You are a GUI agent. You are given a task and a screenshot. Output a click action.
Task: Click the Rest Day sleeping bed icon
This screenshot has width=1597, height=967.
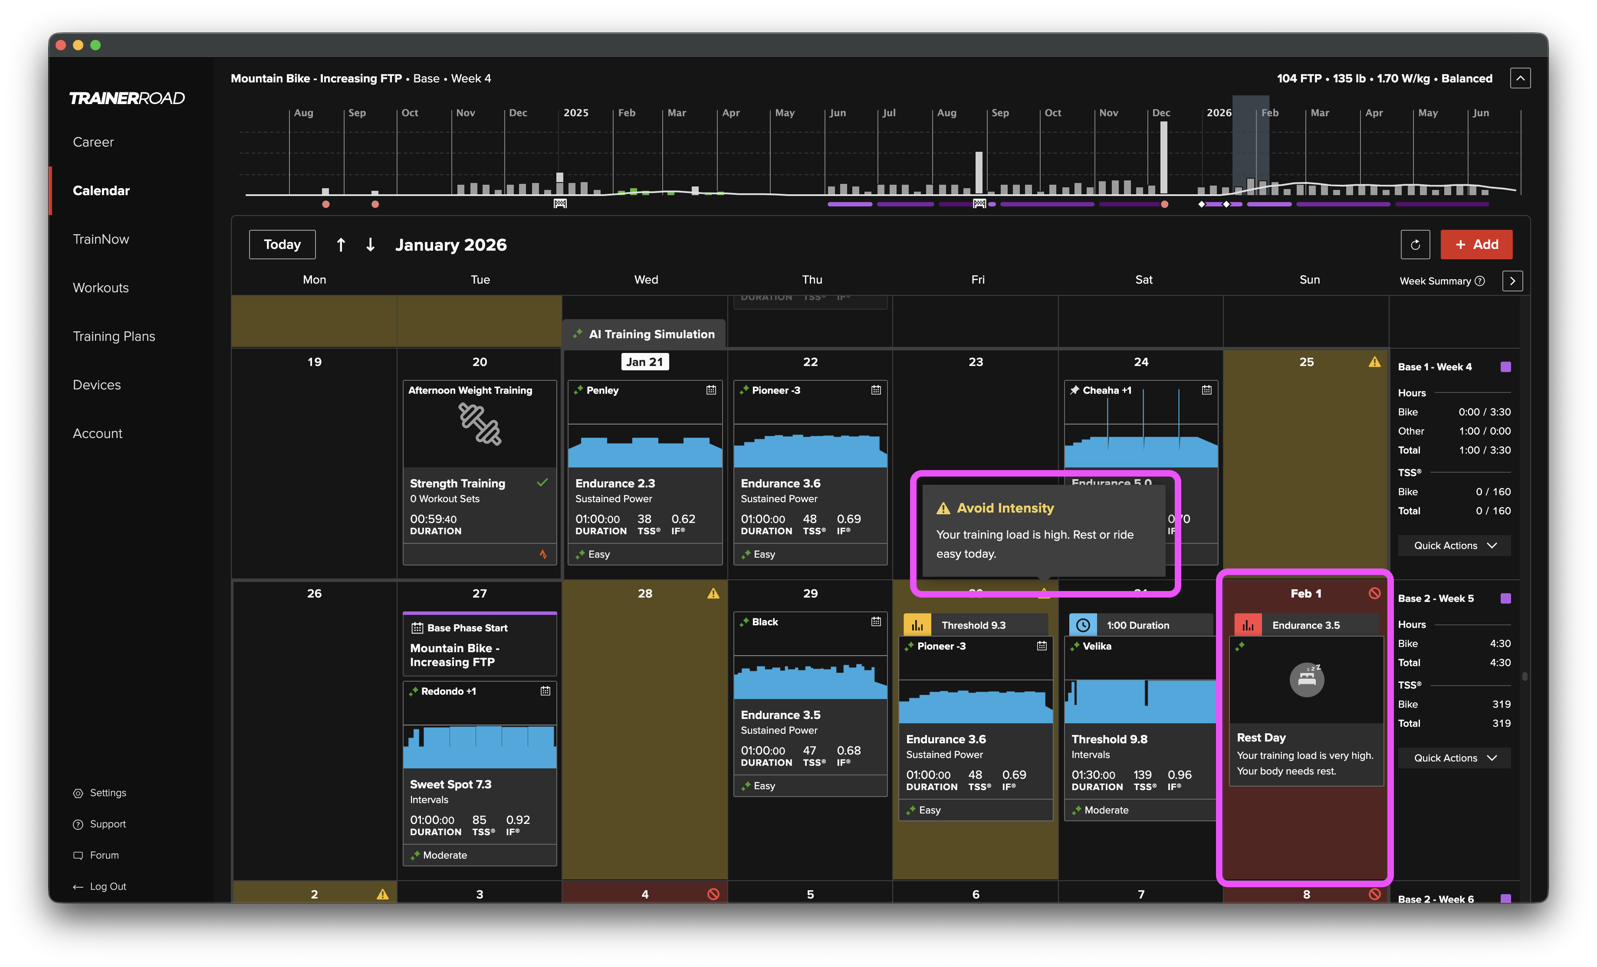click(x=1307, y=680)
